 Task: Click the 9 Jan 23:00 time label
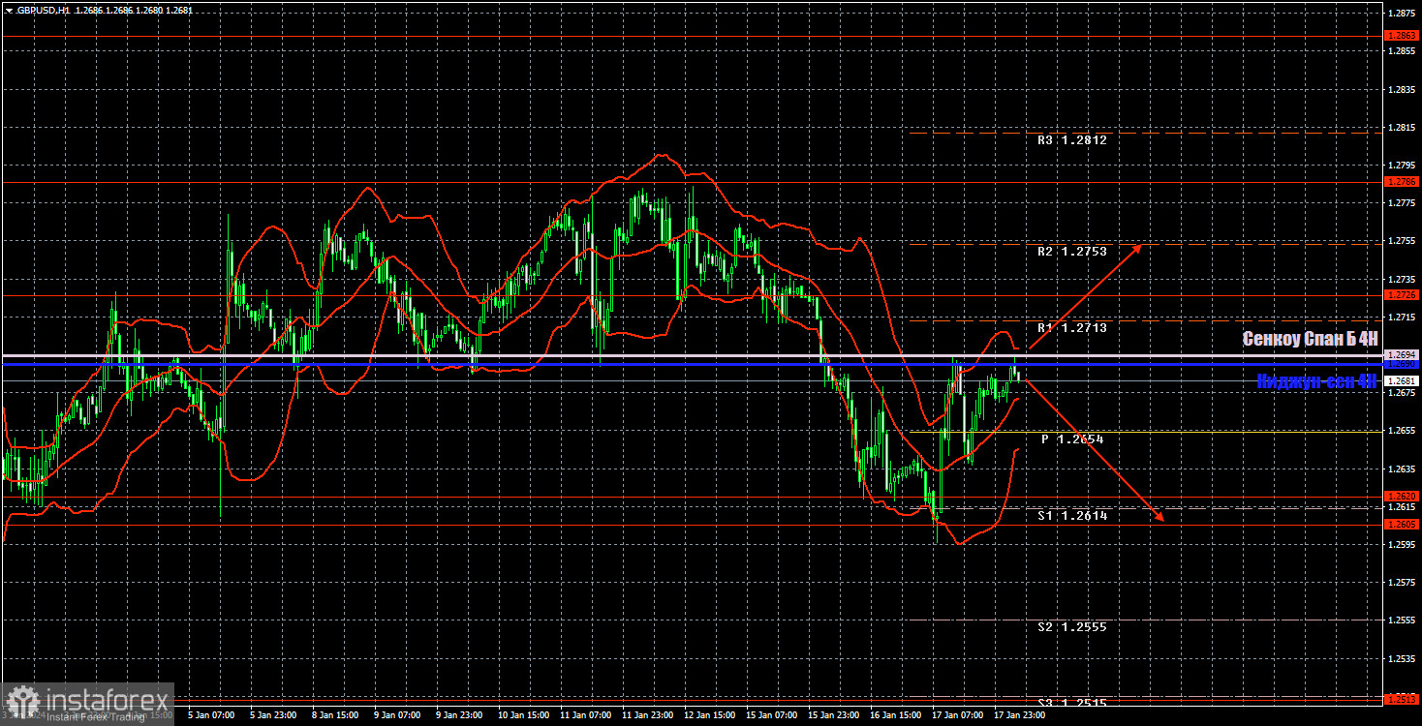point(458,715)
